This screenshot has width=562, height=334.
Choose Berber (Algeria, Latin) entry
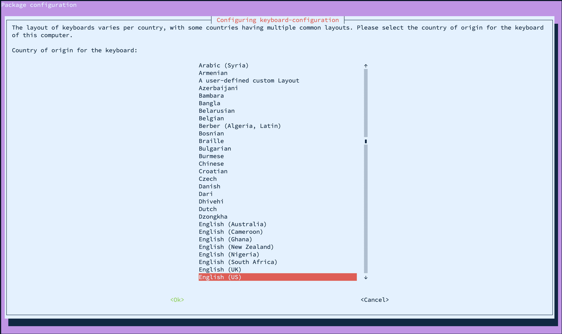coord(240,126)
